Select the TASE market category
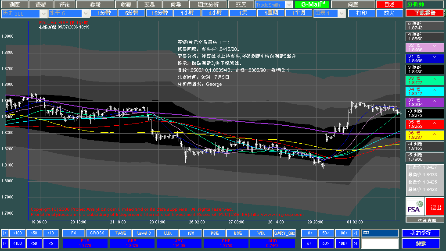The height and width of the screenshot is (251, 446). click(x=121, y=233)
